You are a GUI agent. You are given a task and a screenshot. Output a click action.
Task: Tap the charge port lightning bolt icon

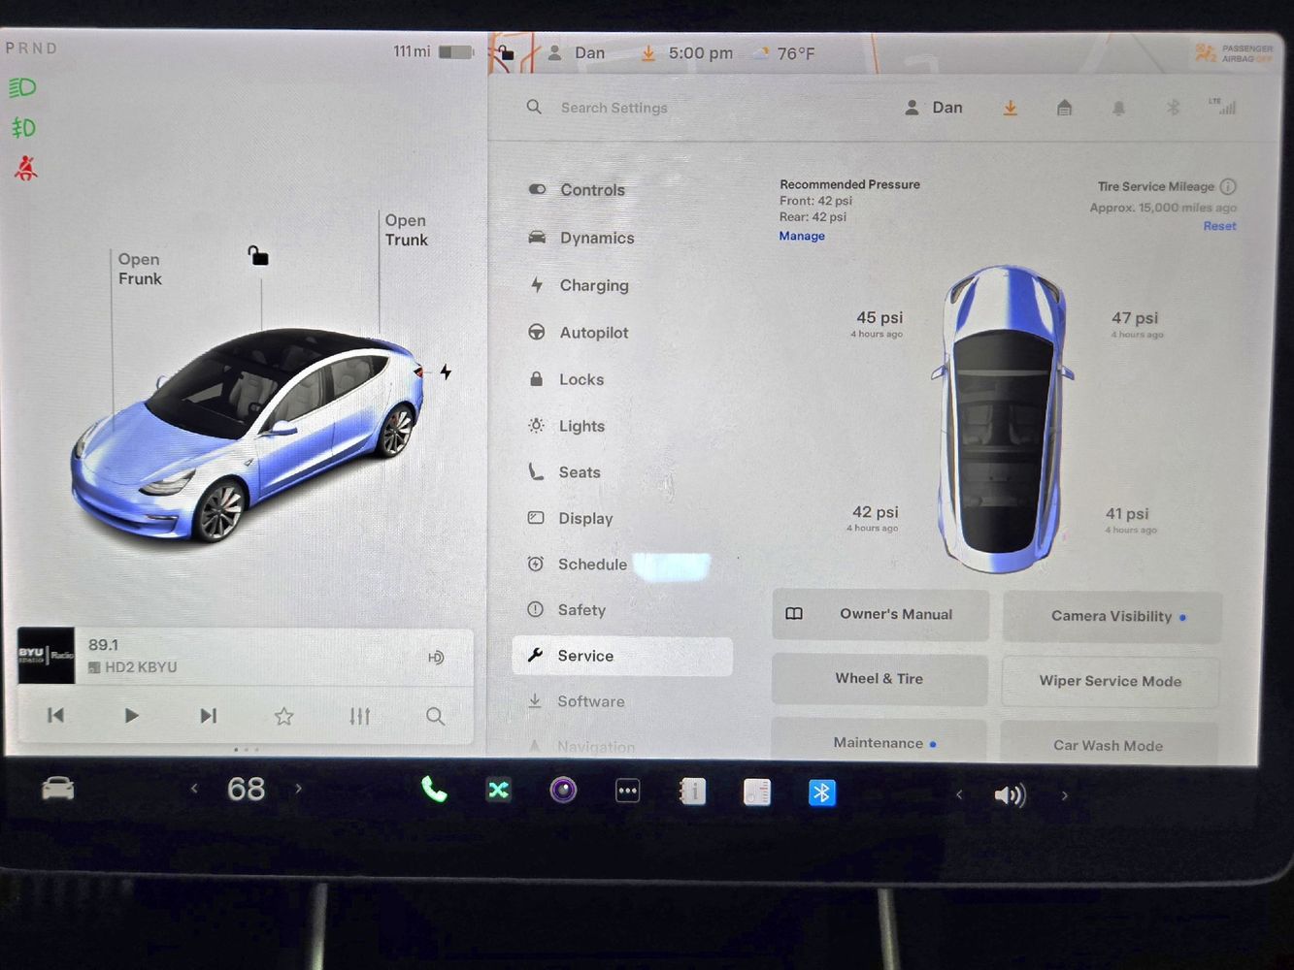click(x=446, y=372)
